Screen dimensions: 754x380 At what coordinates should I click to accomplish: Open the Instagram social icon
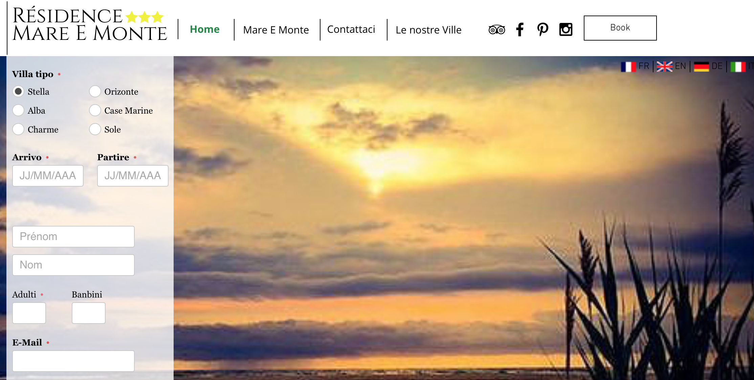point(565,29)
